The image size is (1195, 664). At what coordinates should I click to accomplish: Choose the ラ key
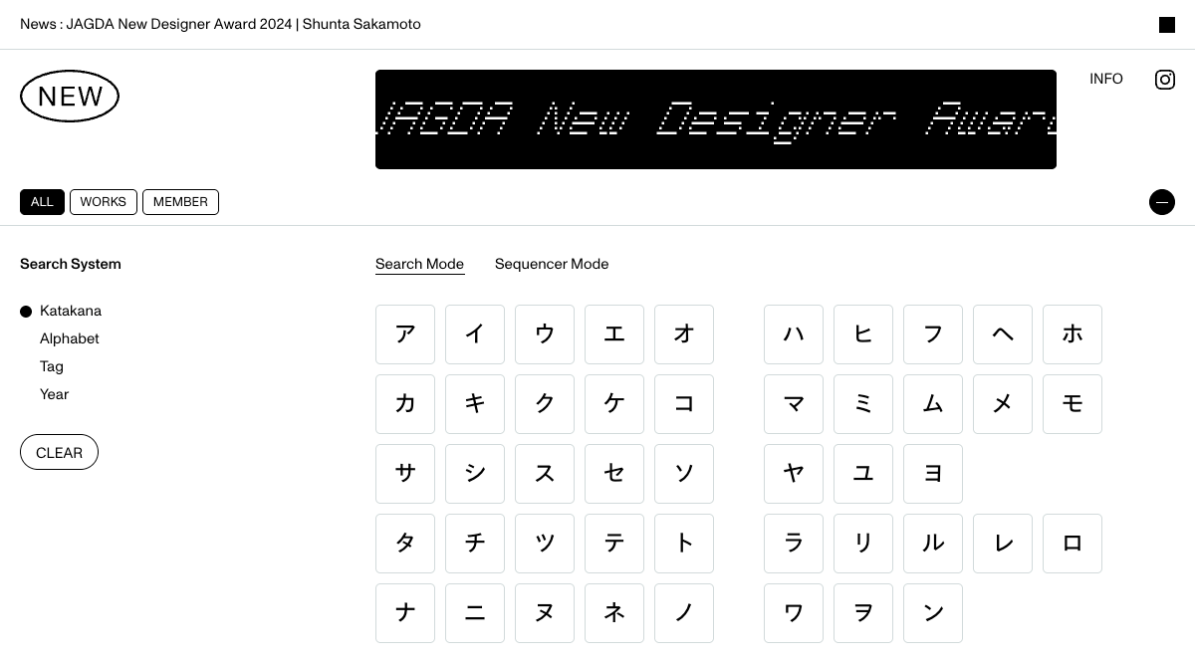(x=794, y=544)
